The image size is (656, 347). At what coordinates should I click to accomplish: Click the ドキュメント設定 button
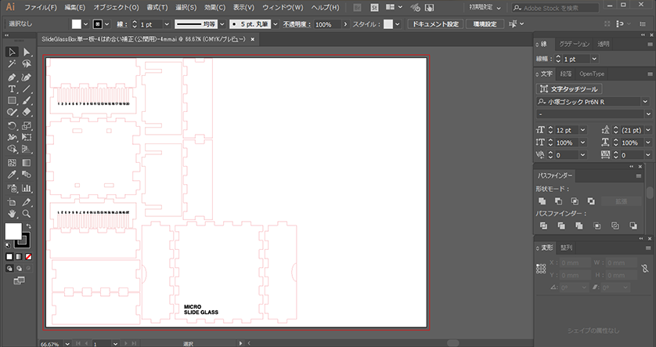[x=437, y=24]
